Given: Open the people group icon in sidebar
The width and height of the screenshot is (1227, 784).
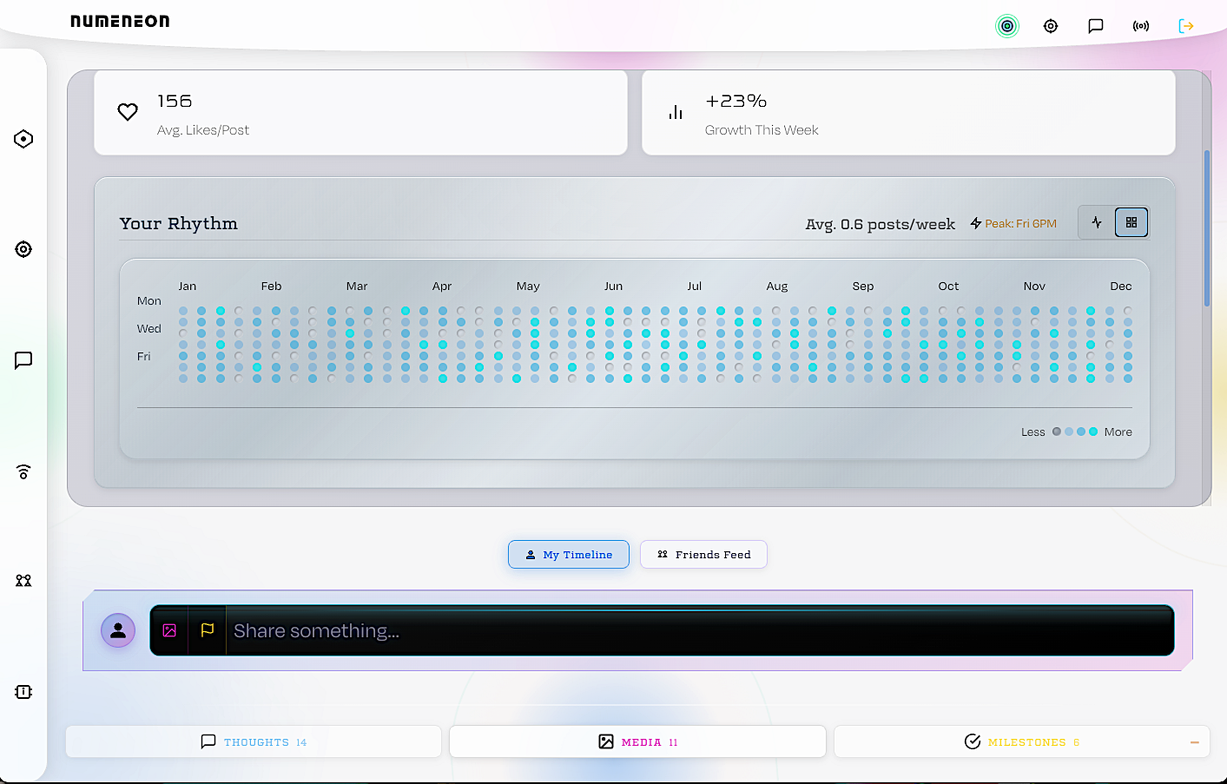Looking at the screenshot, I should tap(23, 581).
